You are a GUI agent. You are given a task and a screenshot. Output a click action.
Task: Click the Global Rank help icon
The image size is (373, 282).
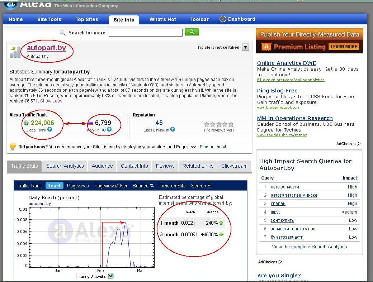pos(50,129)
